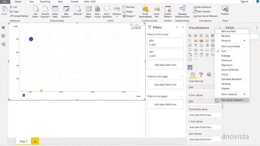Click From File custom visual
This screenshot has height=146, width=260.
coord(156,12)
